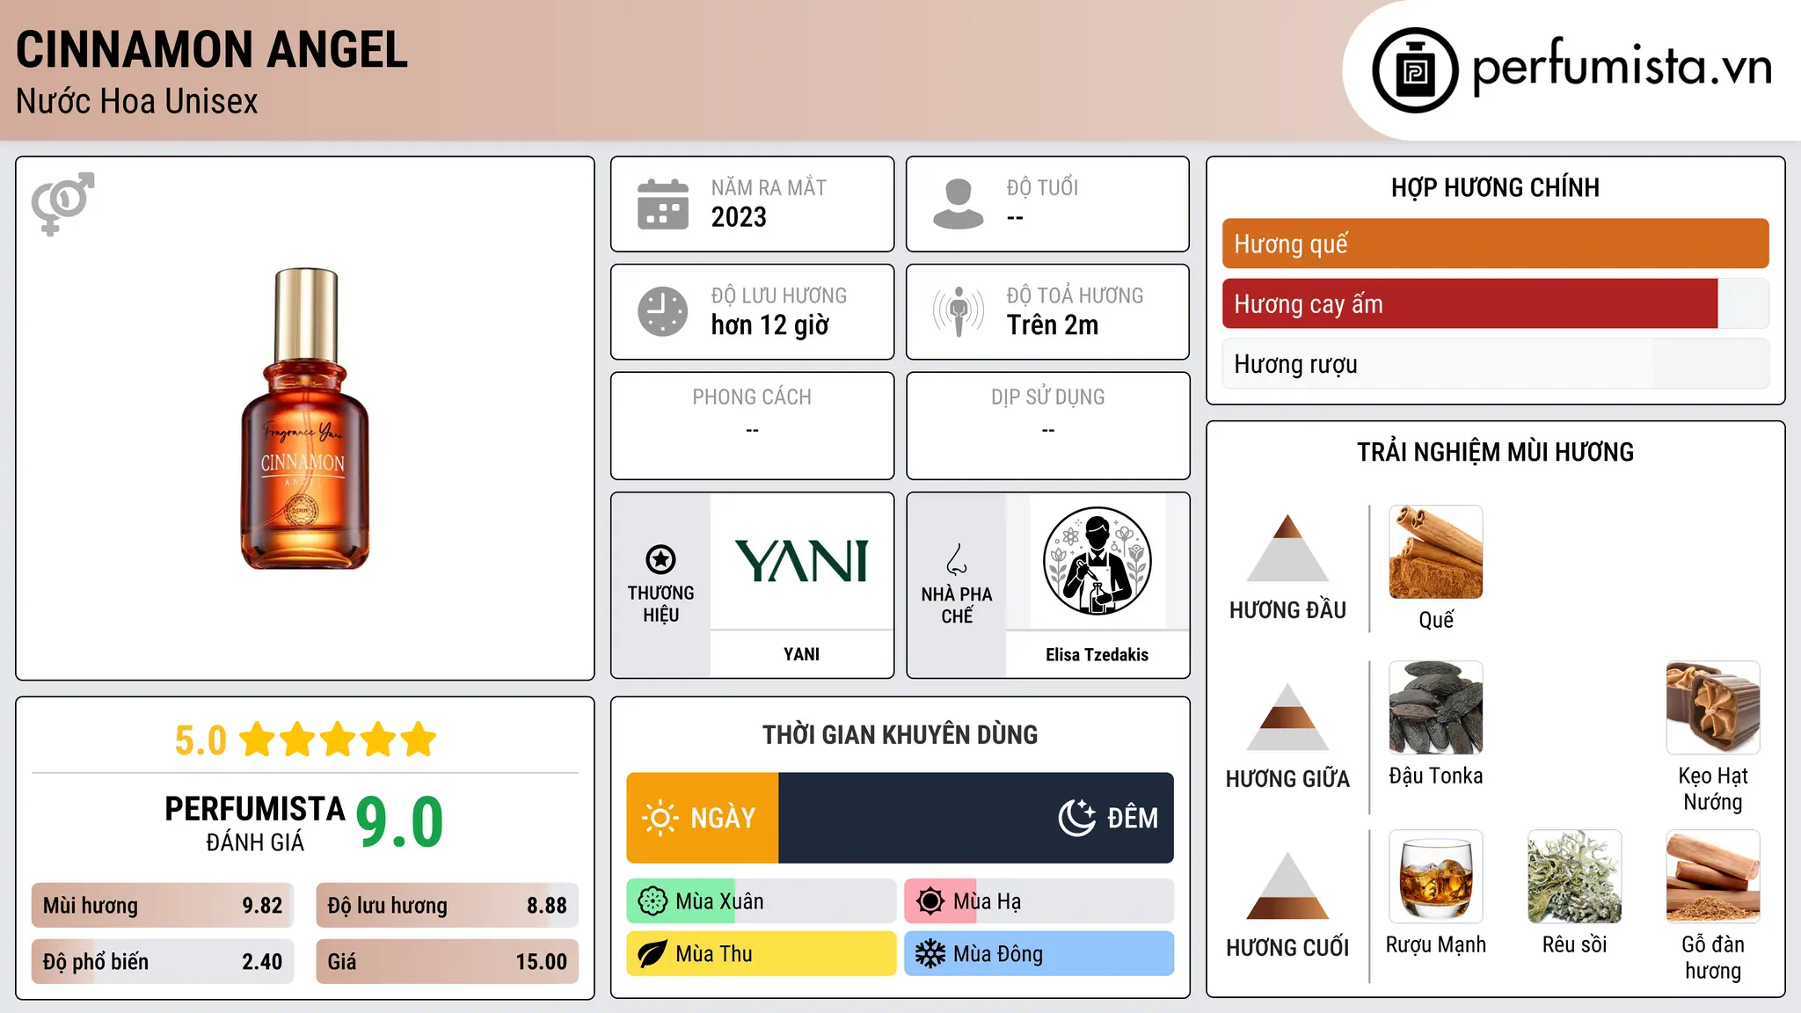Click the sillage icon beside Độ Toả Hương
1801x1013 pixels.
(959, 311)
